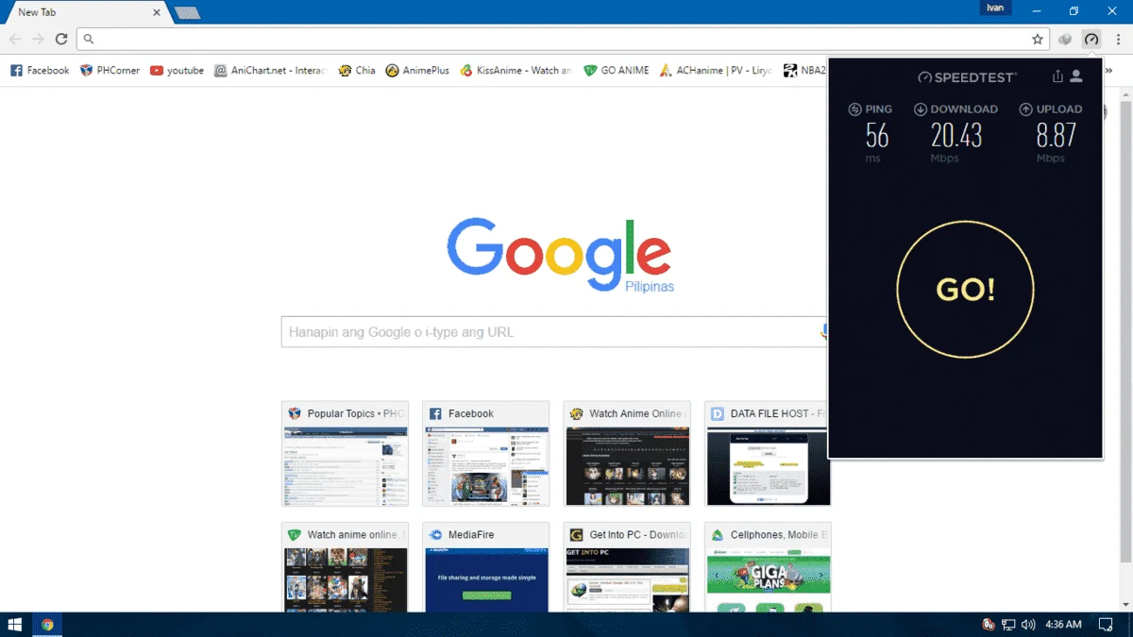Open the Chia bookmark
The height and width of the screenshot is (637, 1133).
pos(357,70)
